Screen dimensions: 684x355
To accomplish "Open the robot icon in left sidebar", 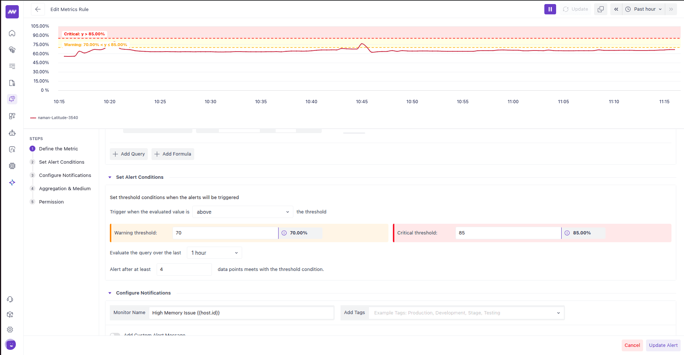I will pos(12,133).
